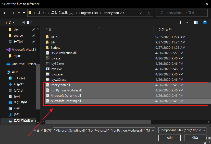This screenshot has height=144, width=211.
Task: Toggle the preview pane
Action: coord(196,22)
